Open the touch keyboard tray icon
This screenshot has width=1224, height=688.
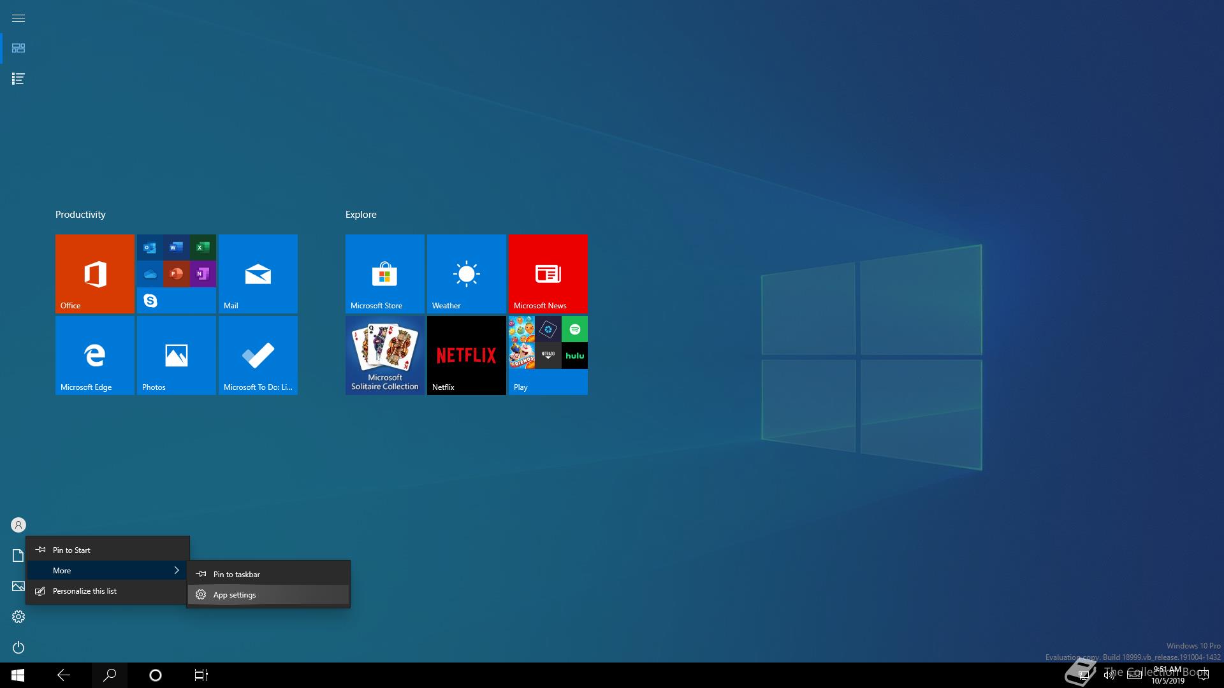(1134, 675)
